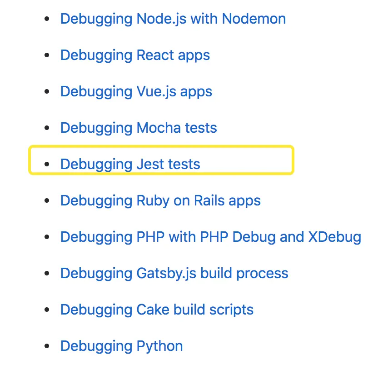Select the bullet beside Ruby on Rails apps
368x370 pixels.
coord(47,200)
